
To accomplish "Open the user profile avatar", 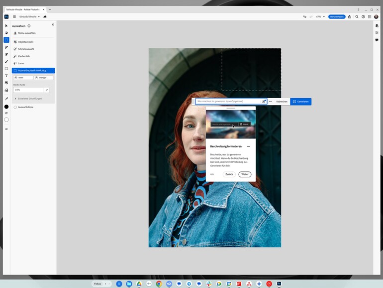I will tap(377, 16).
